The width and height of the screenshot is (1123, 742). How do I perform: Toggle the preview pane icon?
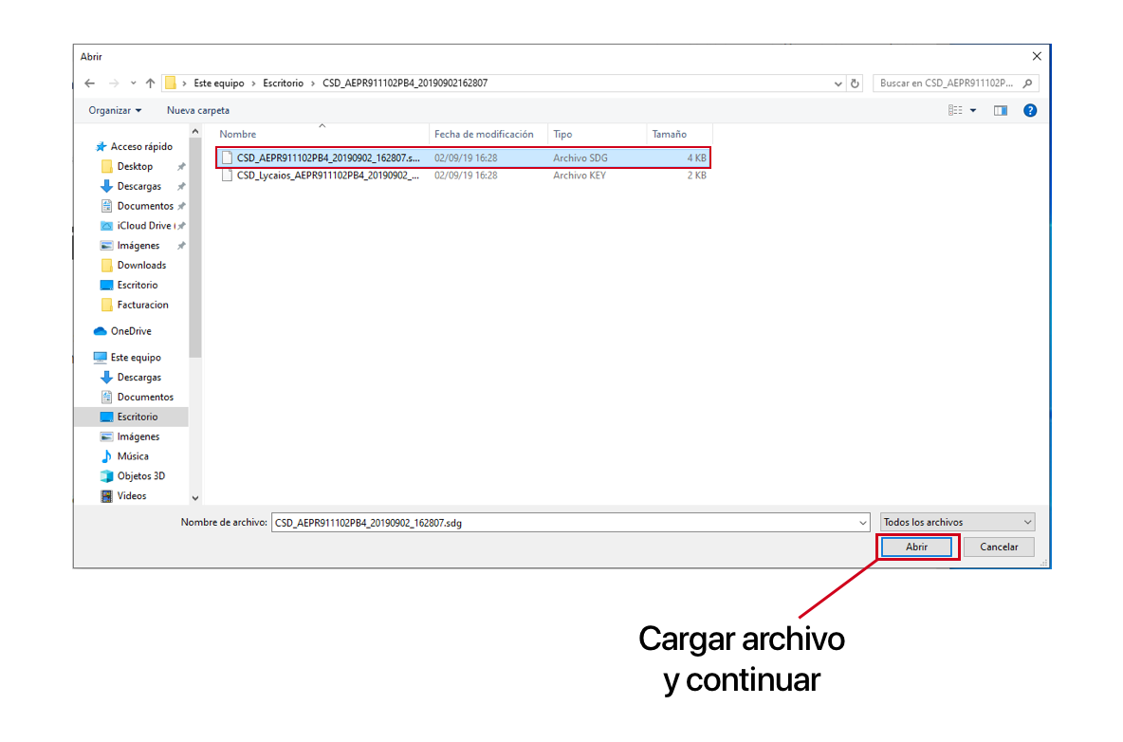[1001, 110]
